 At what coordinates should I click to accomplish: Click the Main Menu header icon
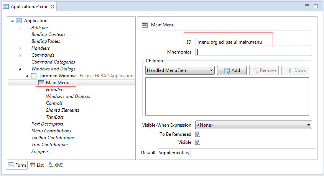coord(145,25)
